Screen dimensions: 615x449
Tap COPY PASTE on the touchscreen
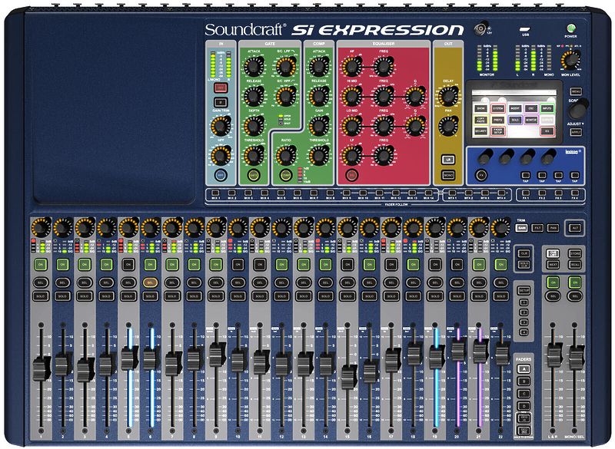481,120
